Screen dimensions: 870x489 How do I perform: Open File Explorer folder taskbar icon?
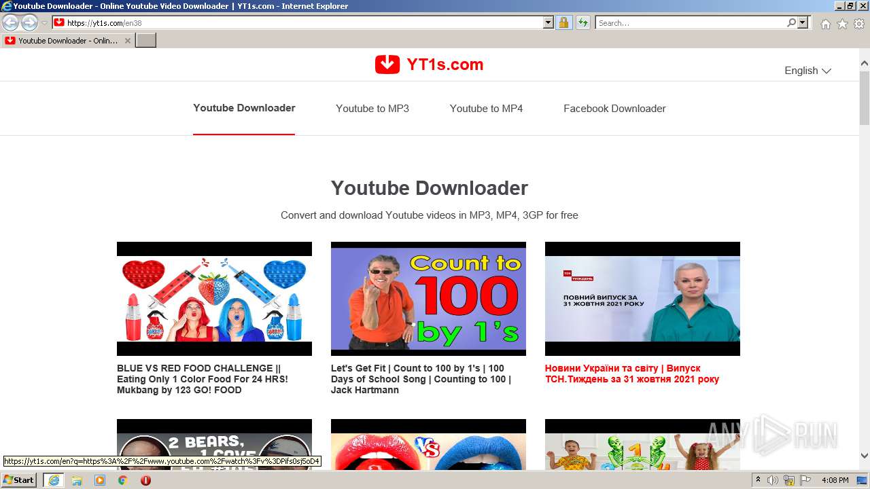click(x=77, y=480)
